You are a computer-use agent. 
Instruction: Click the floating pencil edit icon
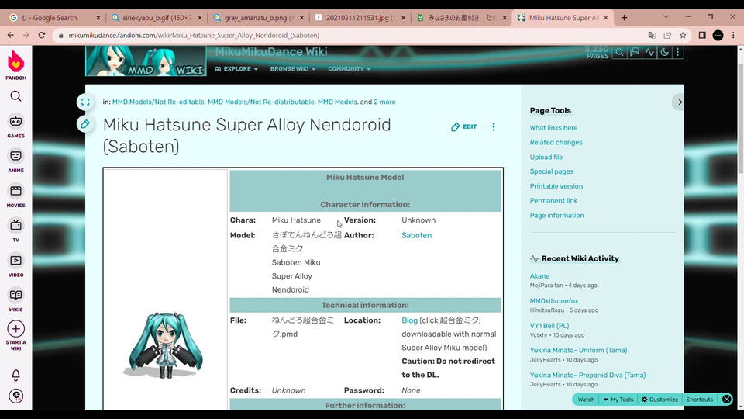click(85, 124)
